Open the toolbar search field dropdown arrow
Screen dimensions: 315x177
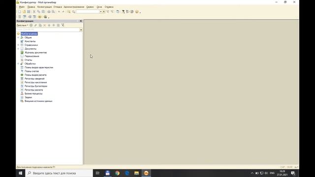(x=100, y=12)
